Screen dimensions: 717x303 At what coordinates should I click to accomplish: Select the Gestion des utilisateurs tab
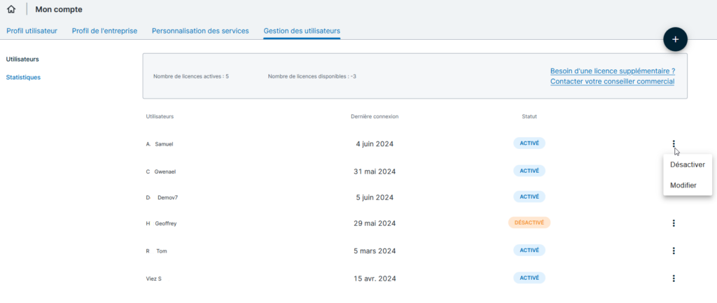pyautogui.click(x=302, y=31)
